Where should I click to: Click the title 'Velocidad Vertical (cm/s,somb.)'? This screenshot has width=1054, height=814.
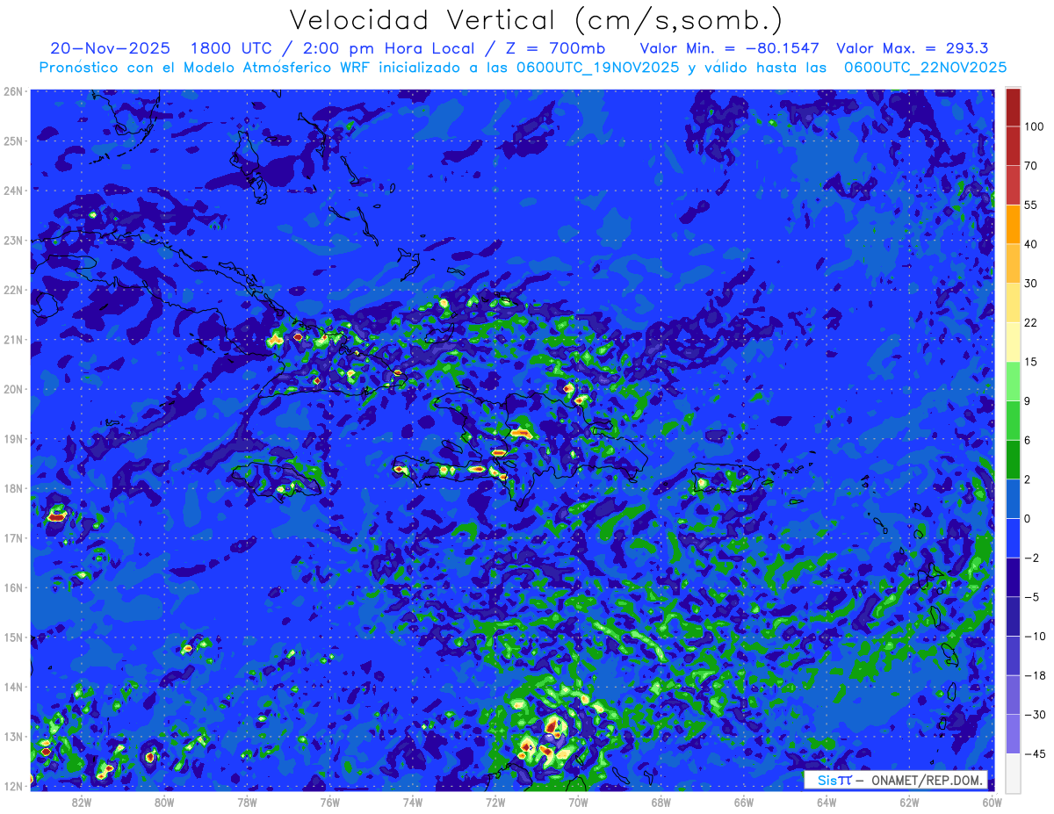pyautogui.click(x=536, y=21)
